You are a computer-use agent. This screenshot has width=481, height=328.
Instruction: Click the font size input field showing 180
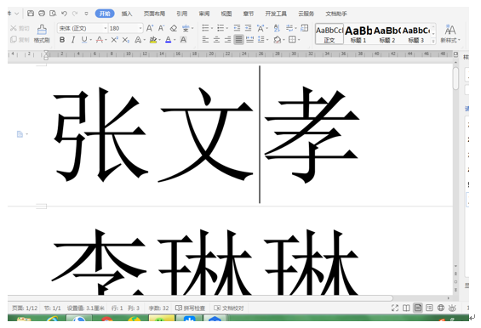123,28
